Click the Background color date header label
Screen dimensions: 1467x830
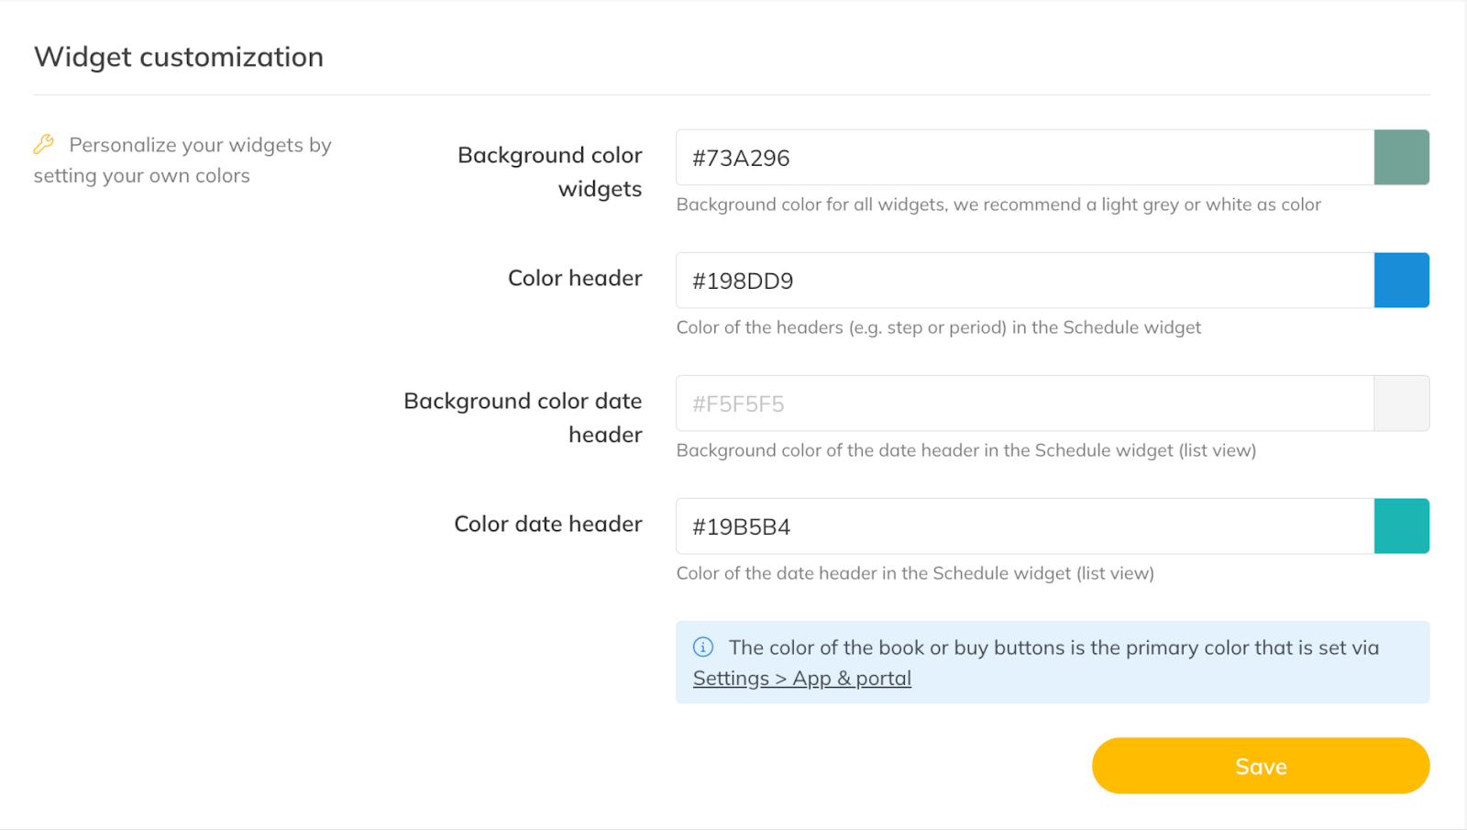point(524,417)
